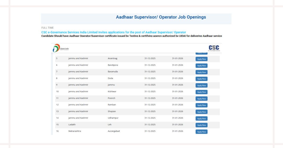Viewport: 283px width, 148px height.
Task: Select the Poonch district cell
Action: pyautogui.click(x=111, y=98)
